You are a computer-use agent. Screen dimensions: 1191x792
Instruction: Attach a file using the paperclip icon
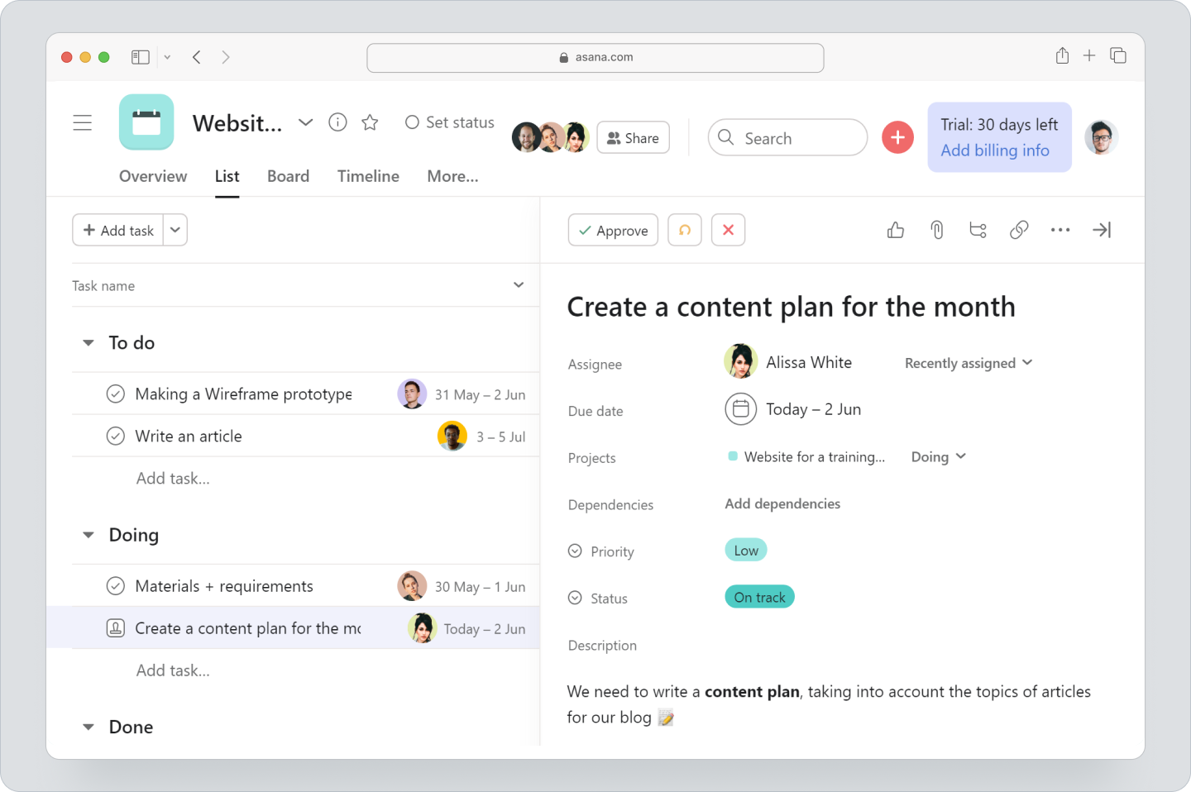tap(936, 230)
